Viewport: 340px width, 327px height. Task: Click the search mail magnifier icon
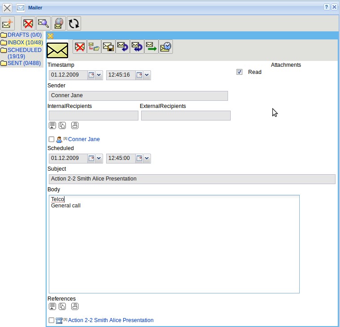coord(43,23)
